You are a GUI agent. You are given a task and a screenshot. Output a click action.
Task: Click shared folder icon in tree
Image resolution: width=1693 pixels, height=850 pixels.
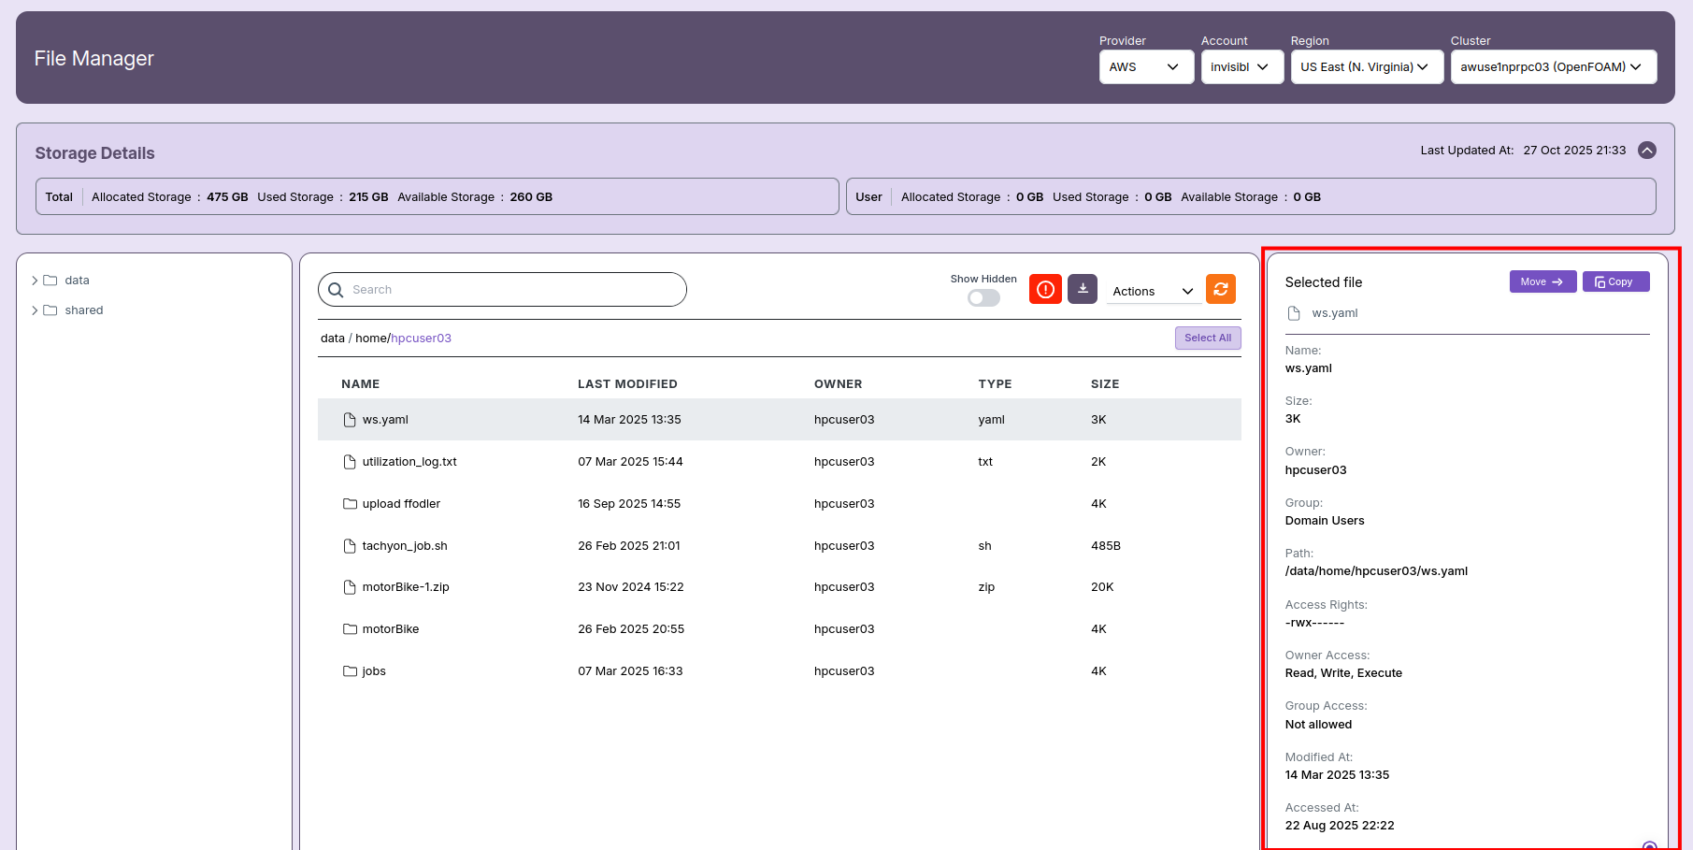click(50, 310)
